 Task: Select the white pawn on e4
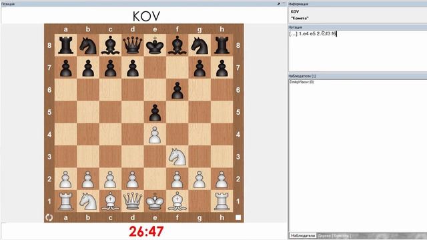[x=155, y=135]
